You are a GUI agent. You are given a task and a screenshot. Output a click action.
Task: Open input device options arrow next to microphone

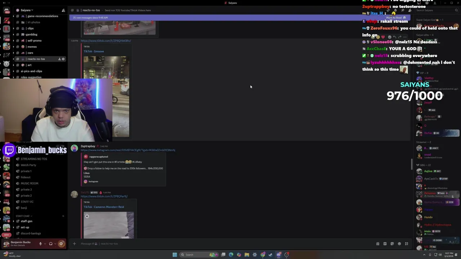(44, 244)
